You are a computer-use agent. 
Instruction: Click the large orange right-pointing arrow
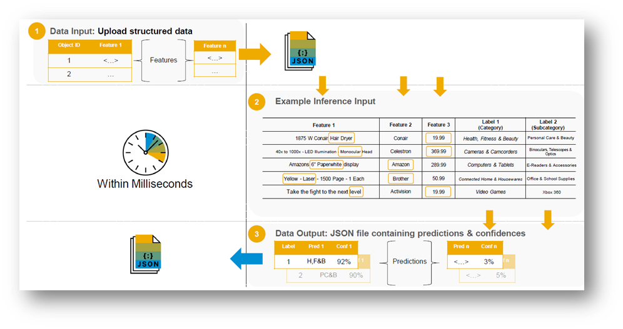[x=256, y=54]
